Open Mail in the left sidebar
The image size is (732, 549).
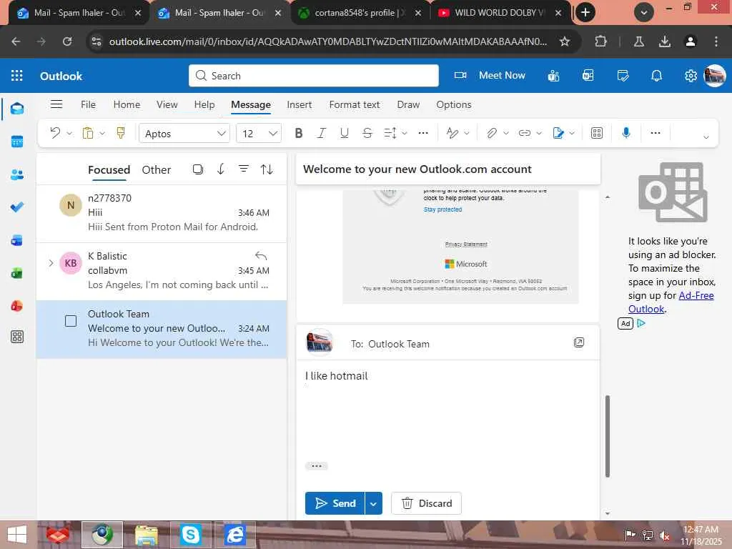point(17,109)
